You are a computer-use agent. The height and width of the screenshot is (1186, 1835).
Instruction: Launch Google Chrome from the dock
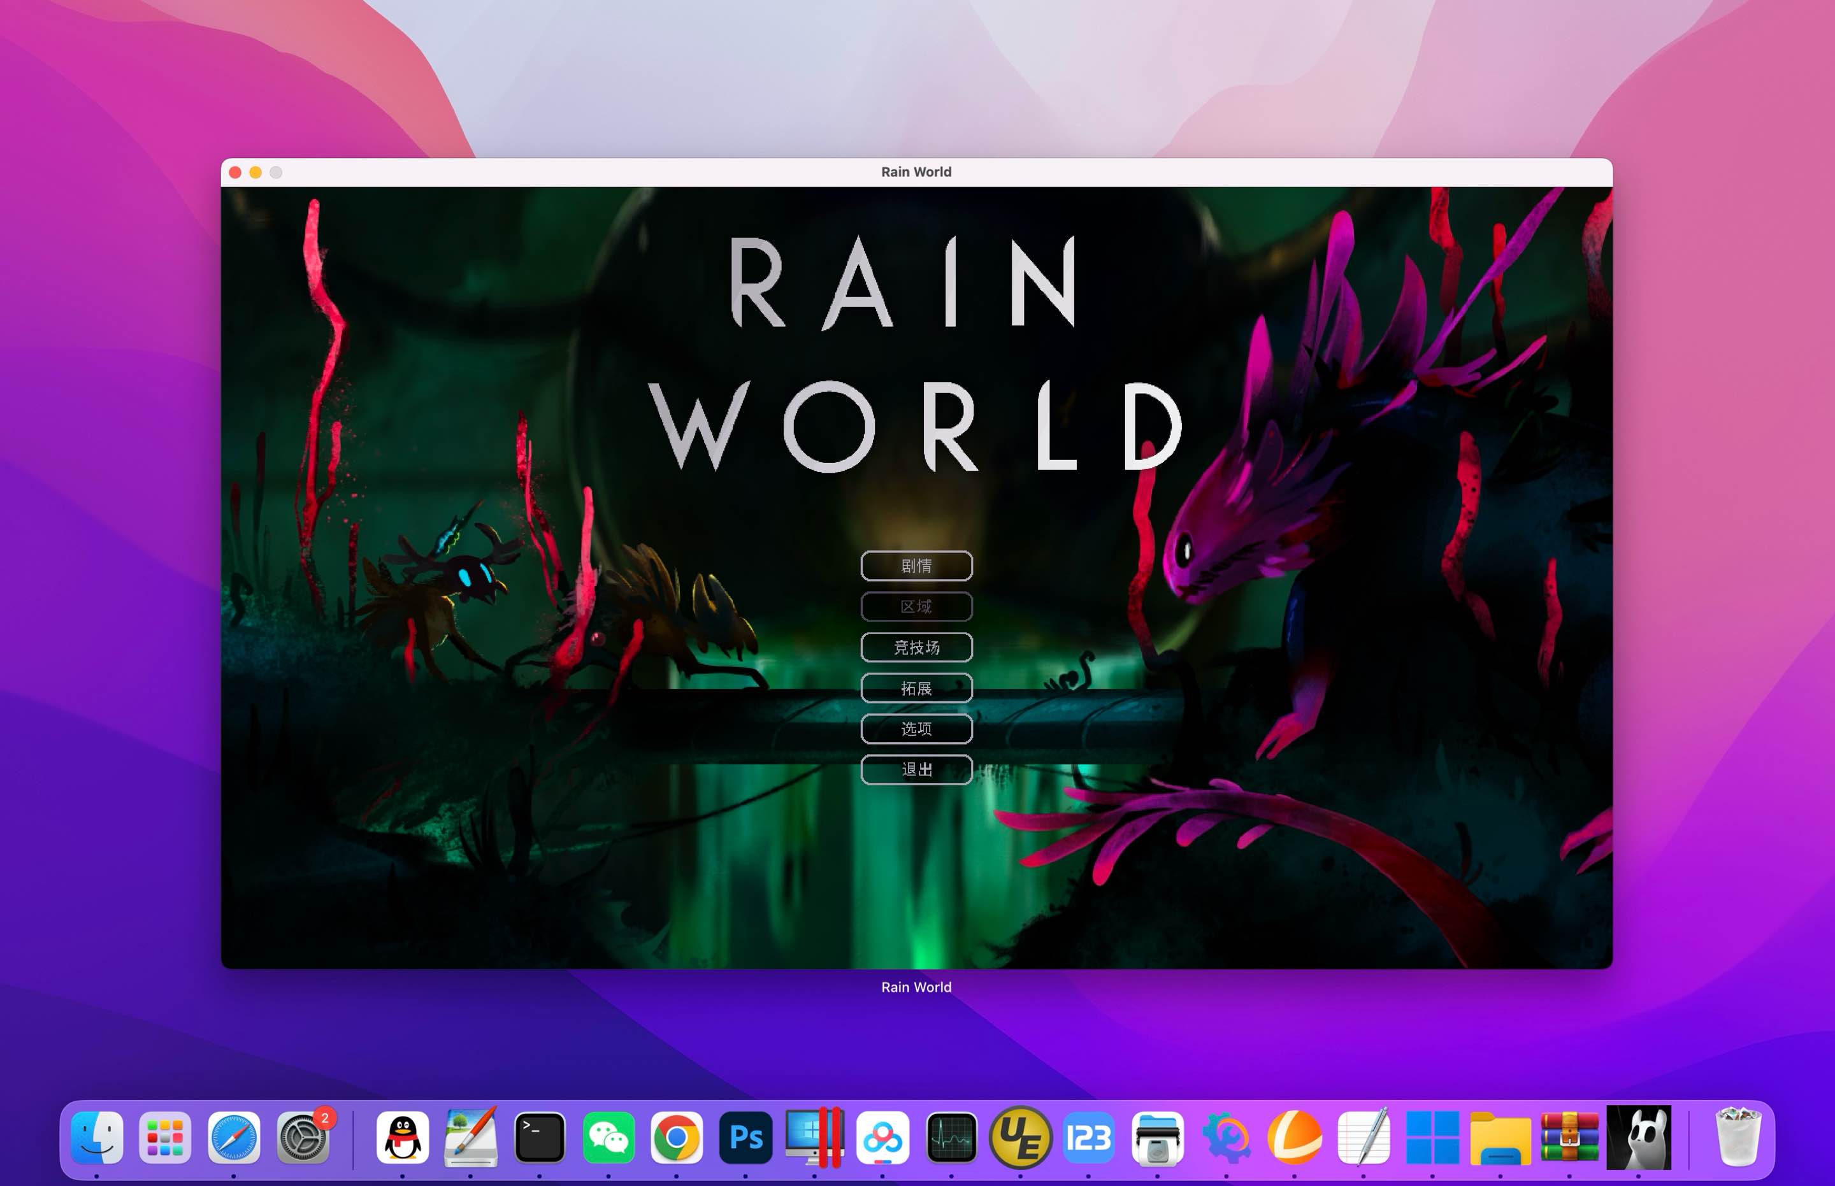click(x=677, y=1138)
